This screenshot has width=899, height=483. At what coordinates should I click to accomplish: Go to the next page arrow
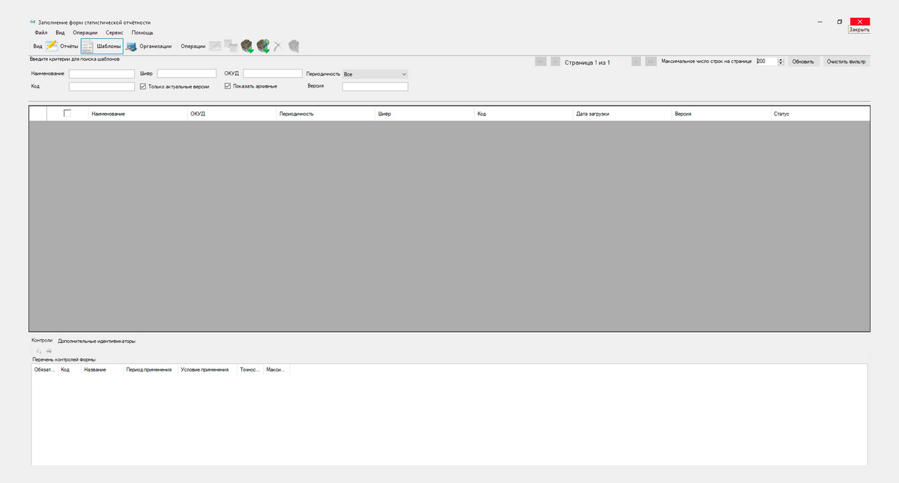[x=636, y=62]
